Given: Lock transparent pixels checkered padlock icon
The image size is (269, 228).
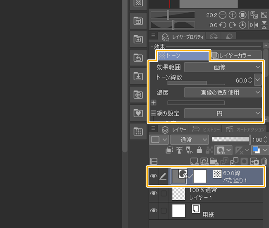Looking at the screenshot, I should [209, 150].
